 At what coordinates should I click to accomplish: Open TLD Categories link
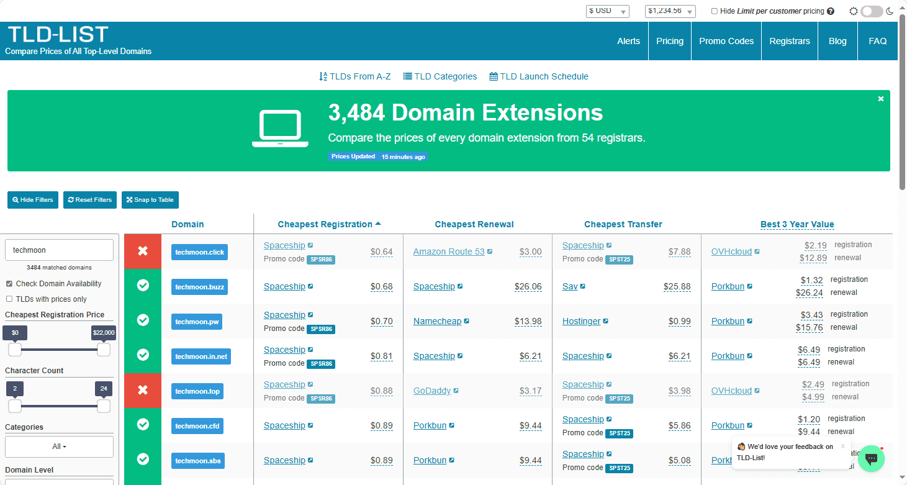(440, 76)
